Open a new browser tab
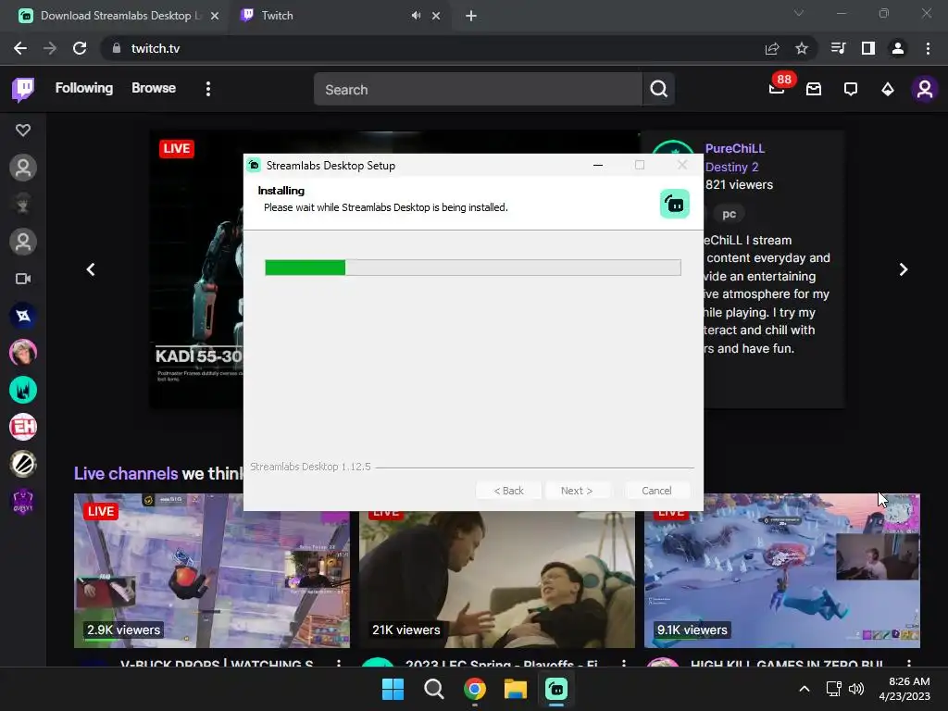 [471, 16]
